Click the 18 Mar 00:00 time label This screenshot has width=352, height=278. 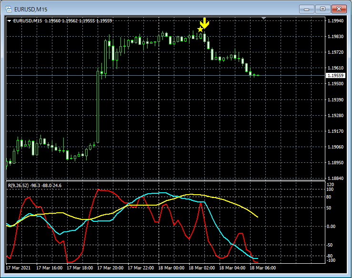171,268
